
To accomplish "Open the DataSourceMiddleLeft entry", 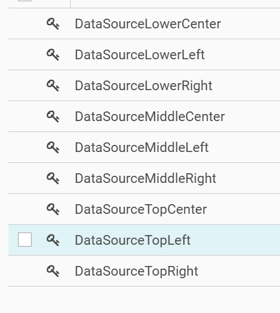I will tap(142, 147).
